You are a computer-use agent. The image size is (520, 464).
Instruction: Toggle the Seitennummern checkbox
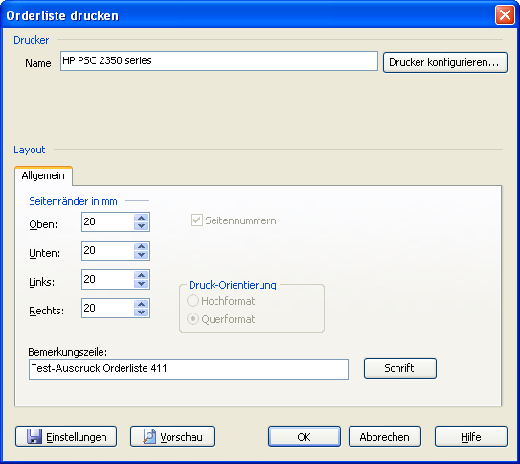pos(196,220)
